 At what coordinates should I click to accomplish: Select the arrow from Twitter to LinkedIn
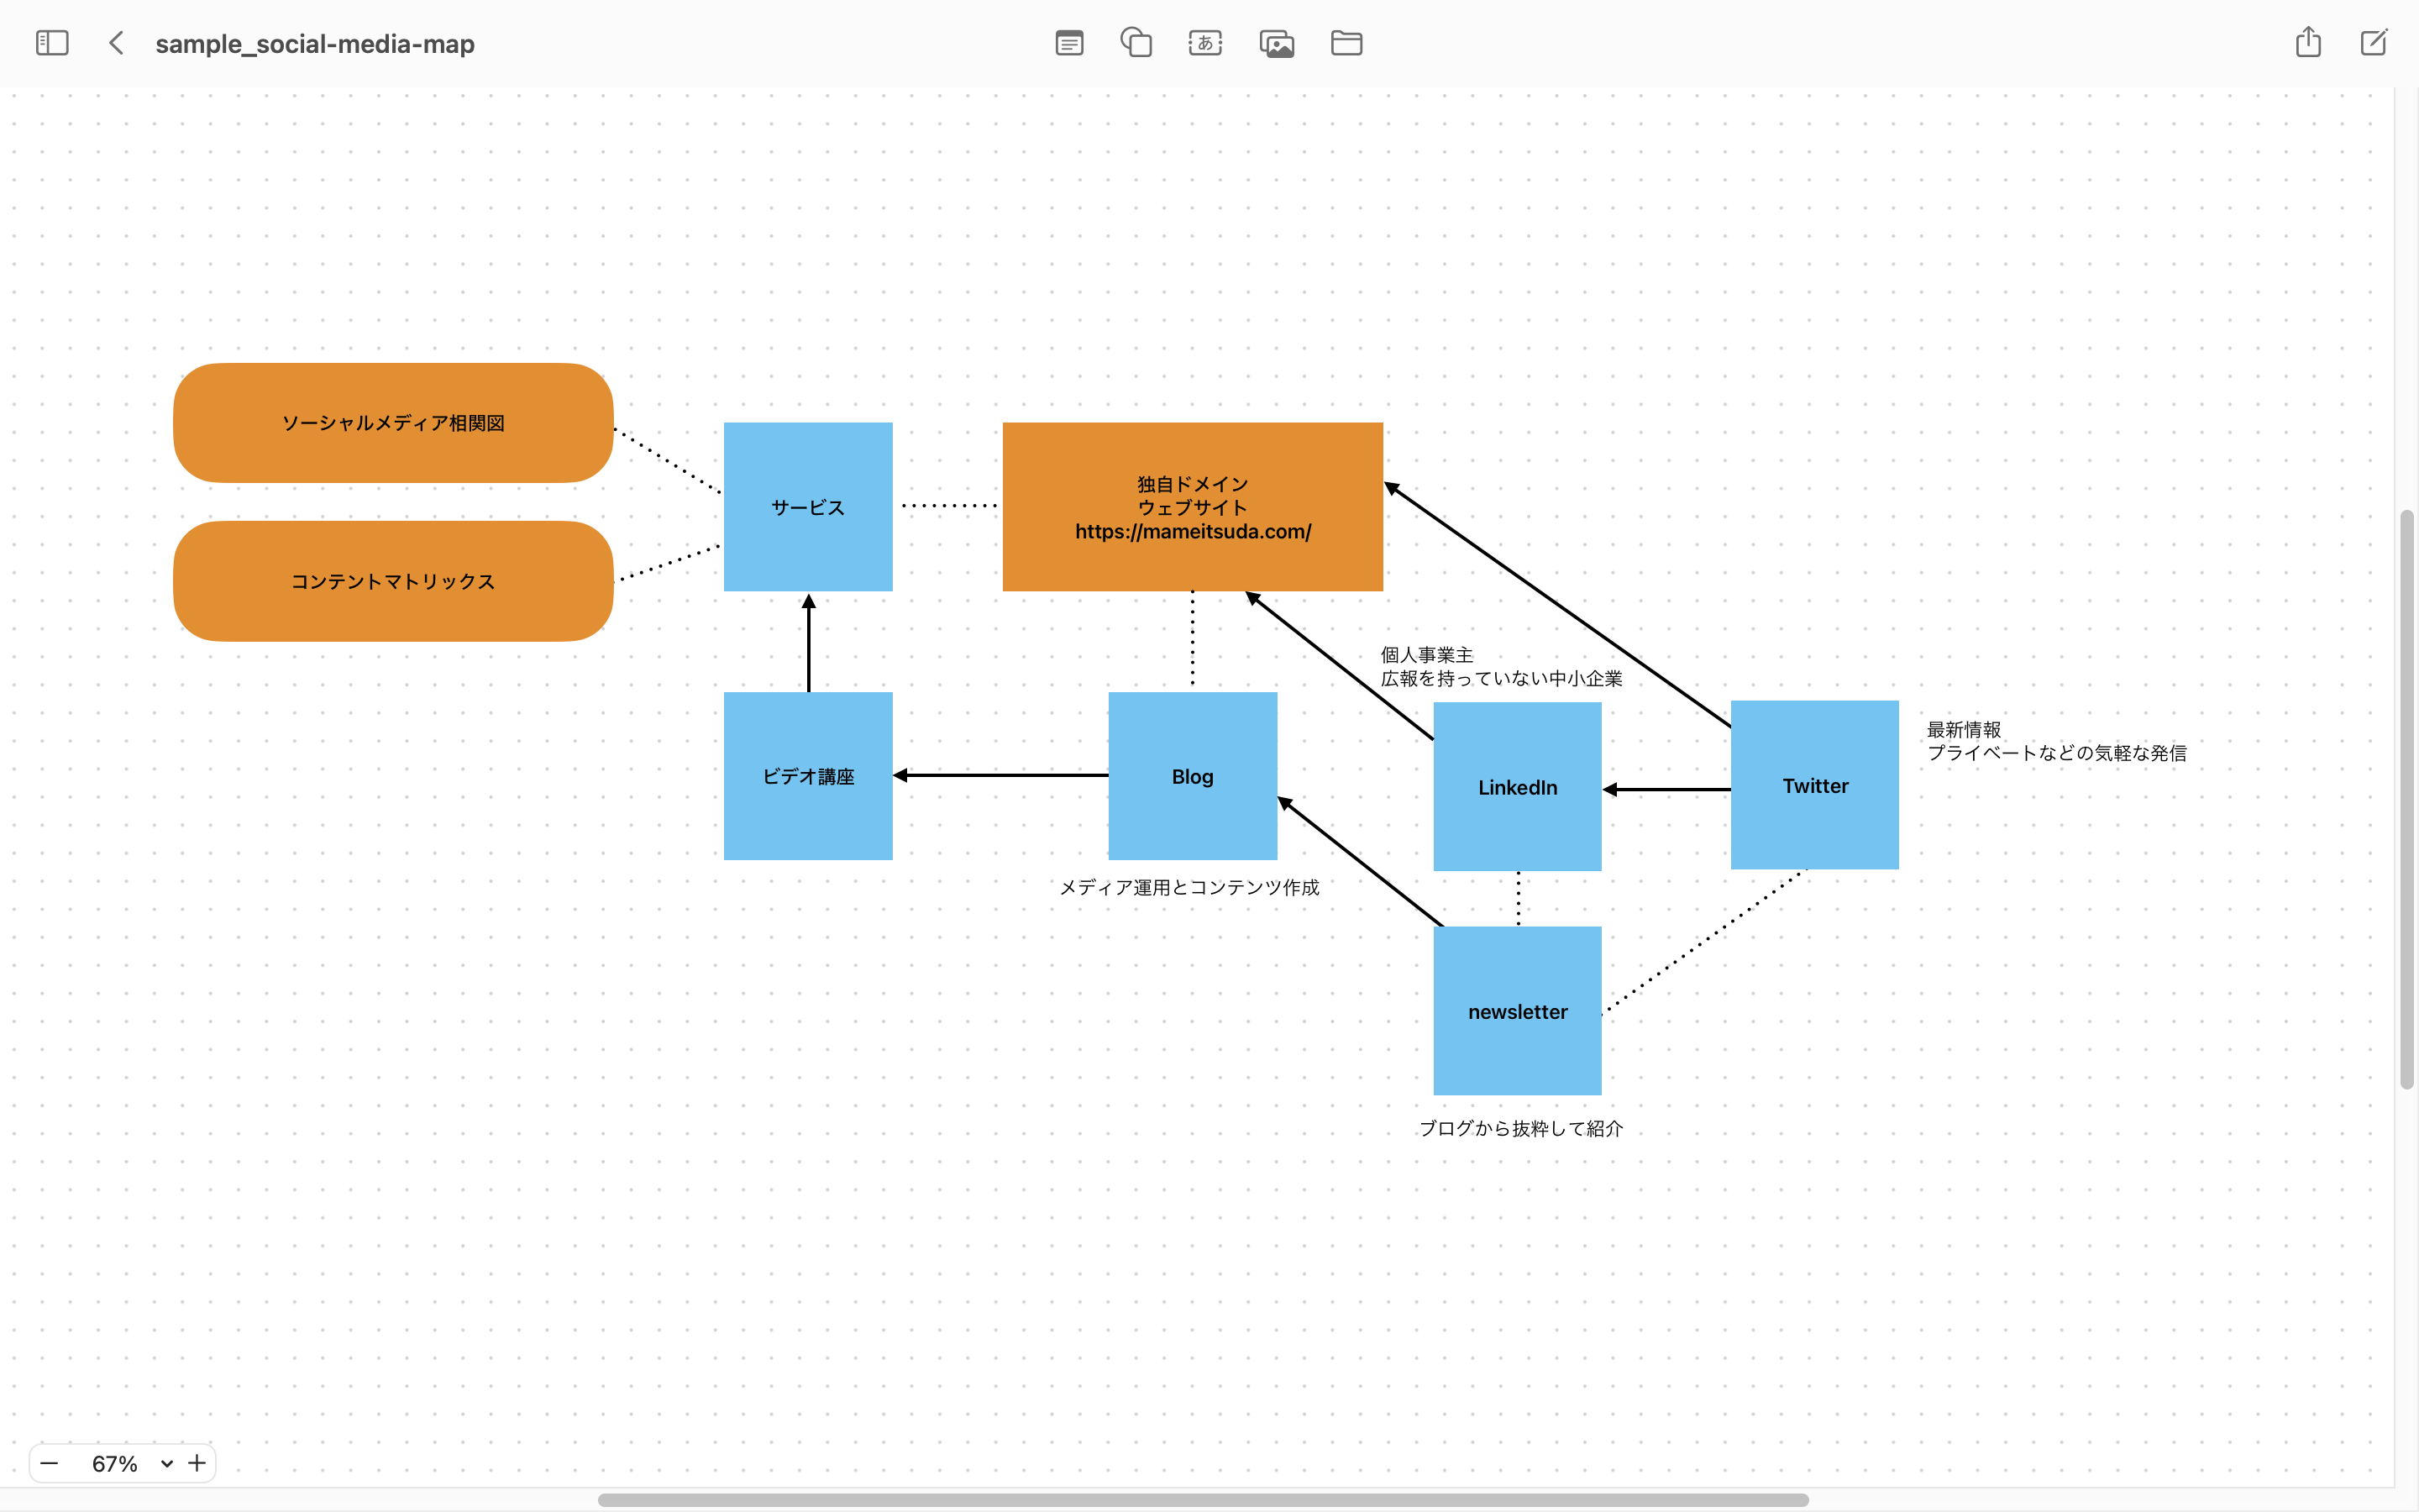click(x=1666, y=789)
